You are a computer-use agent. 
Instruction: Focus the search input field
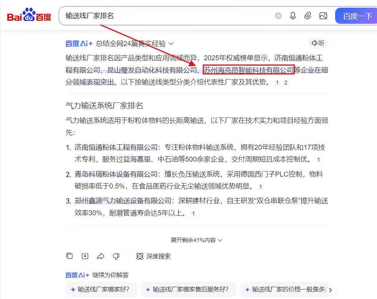[168, 16]
